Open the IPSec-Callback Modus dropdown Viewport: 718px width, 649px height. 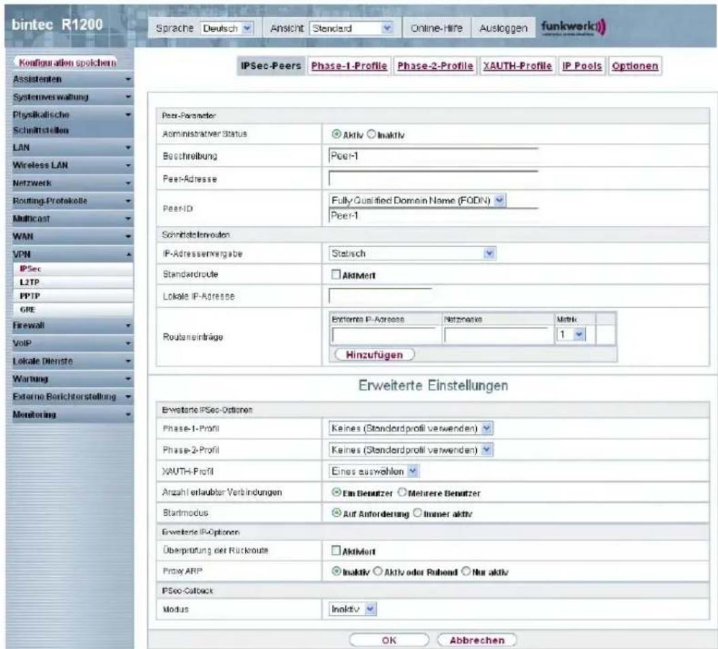click(353, 610)
